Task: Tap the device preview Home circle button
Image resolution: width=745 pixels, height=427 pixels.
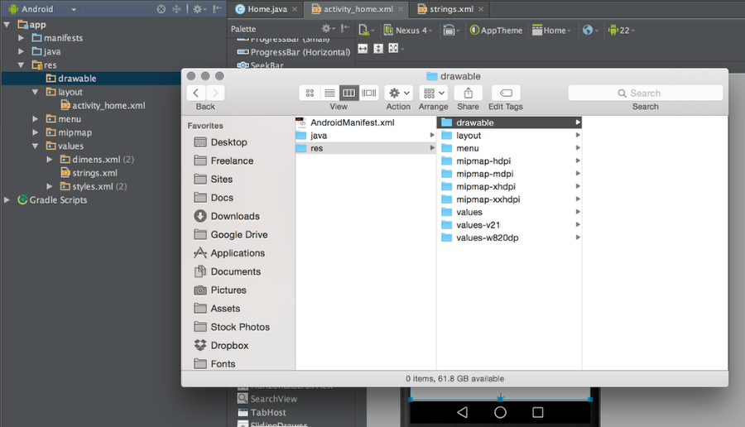Action: point(500,412)
